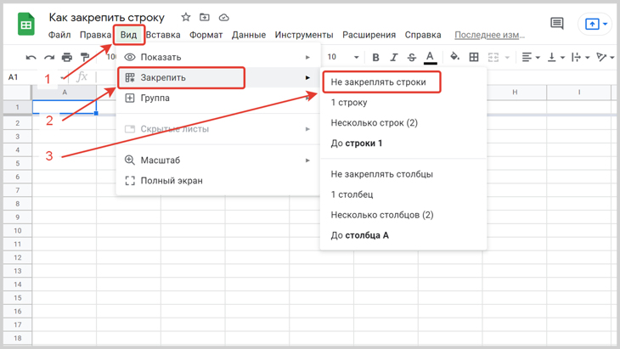This screenshot has width=620, height=349.
Task: Choose До строки 1
Action: (403, 143)
